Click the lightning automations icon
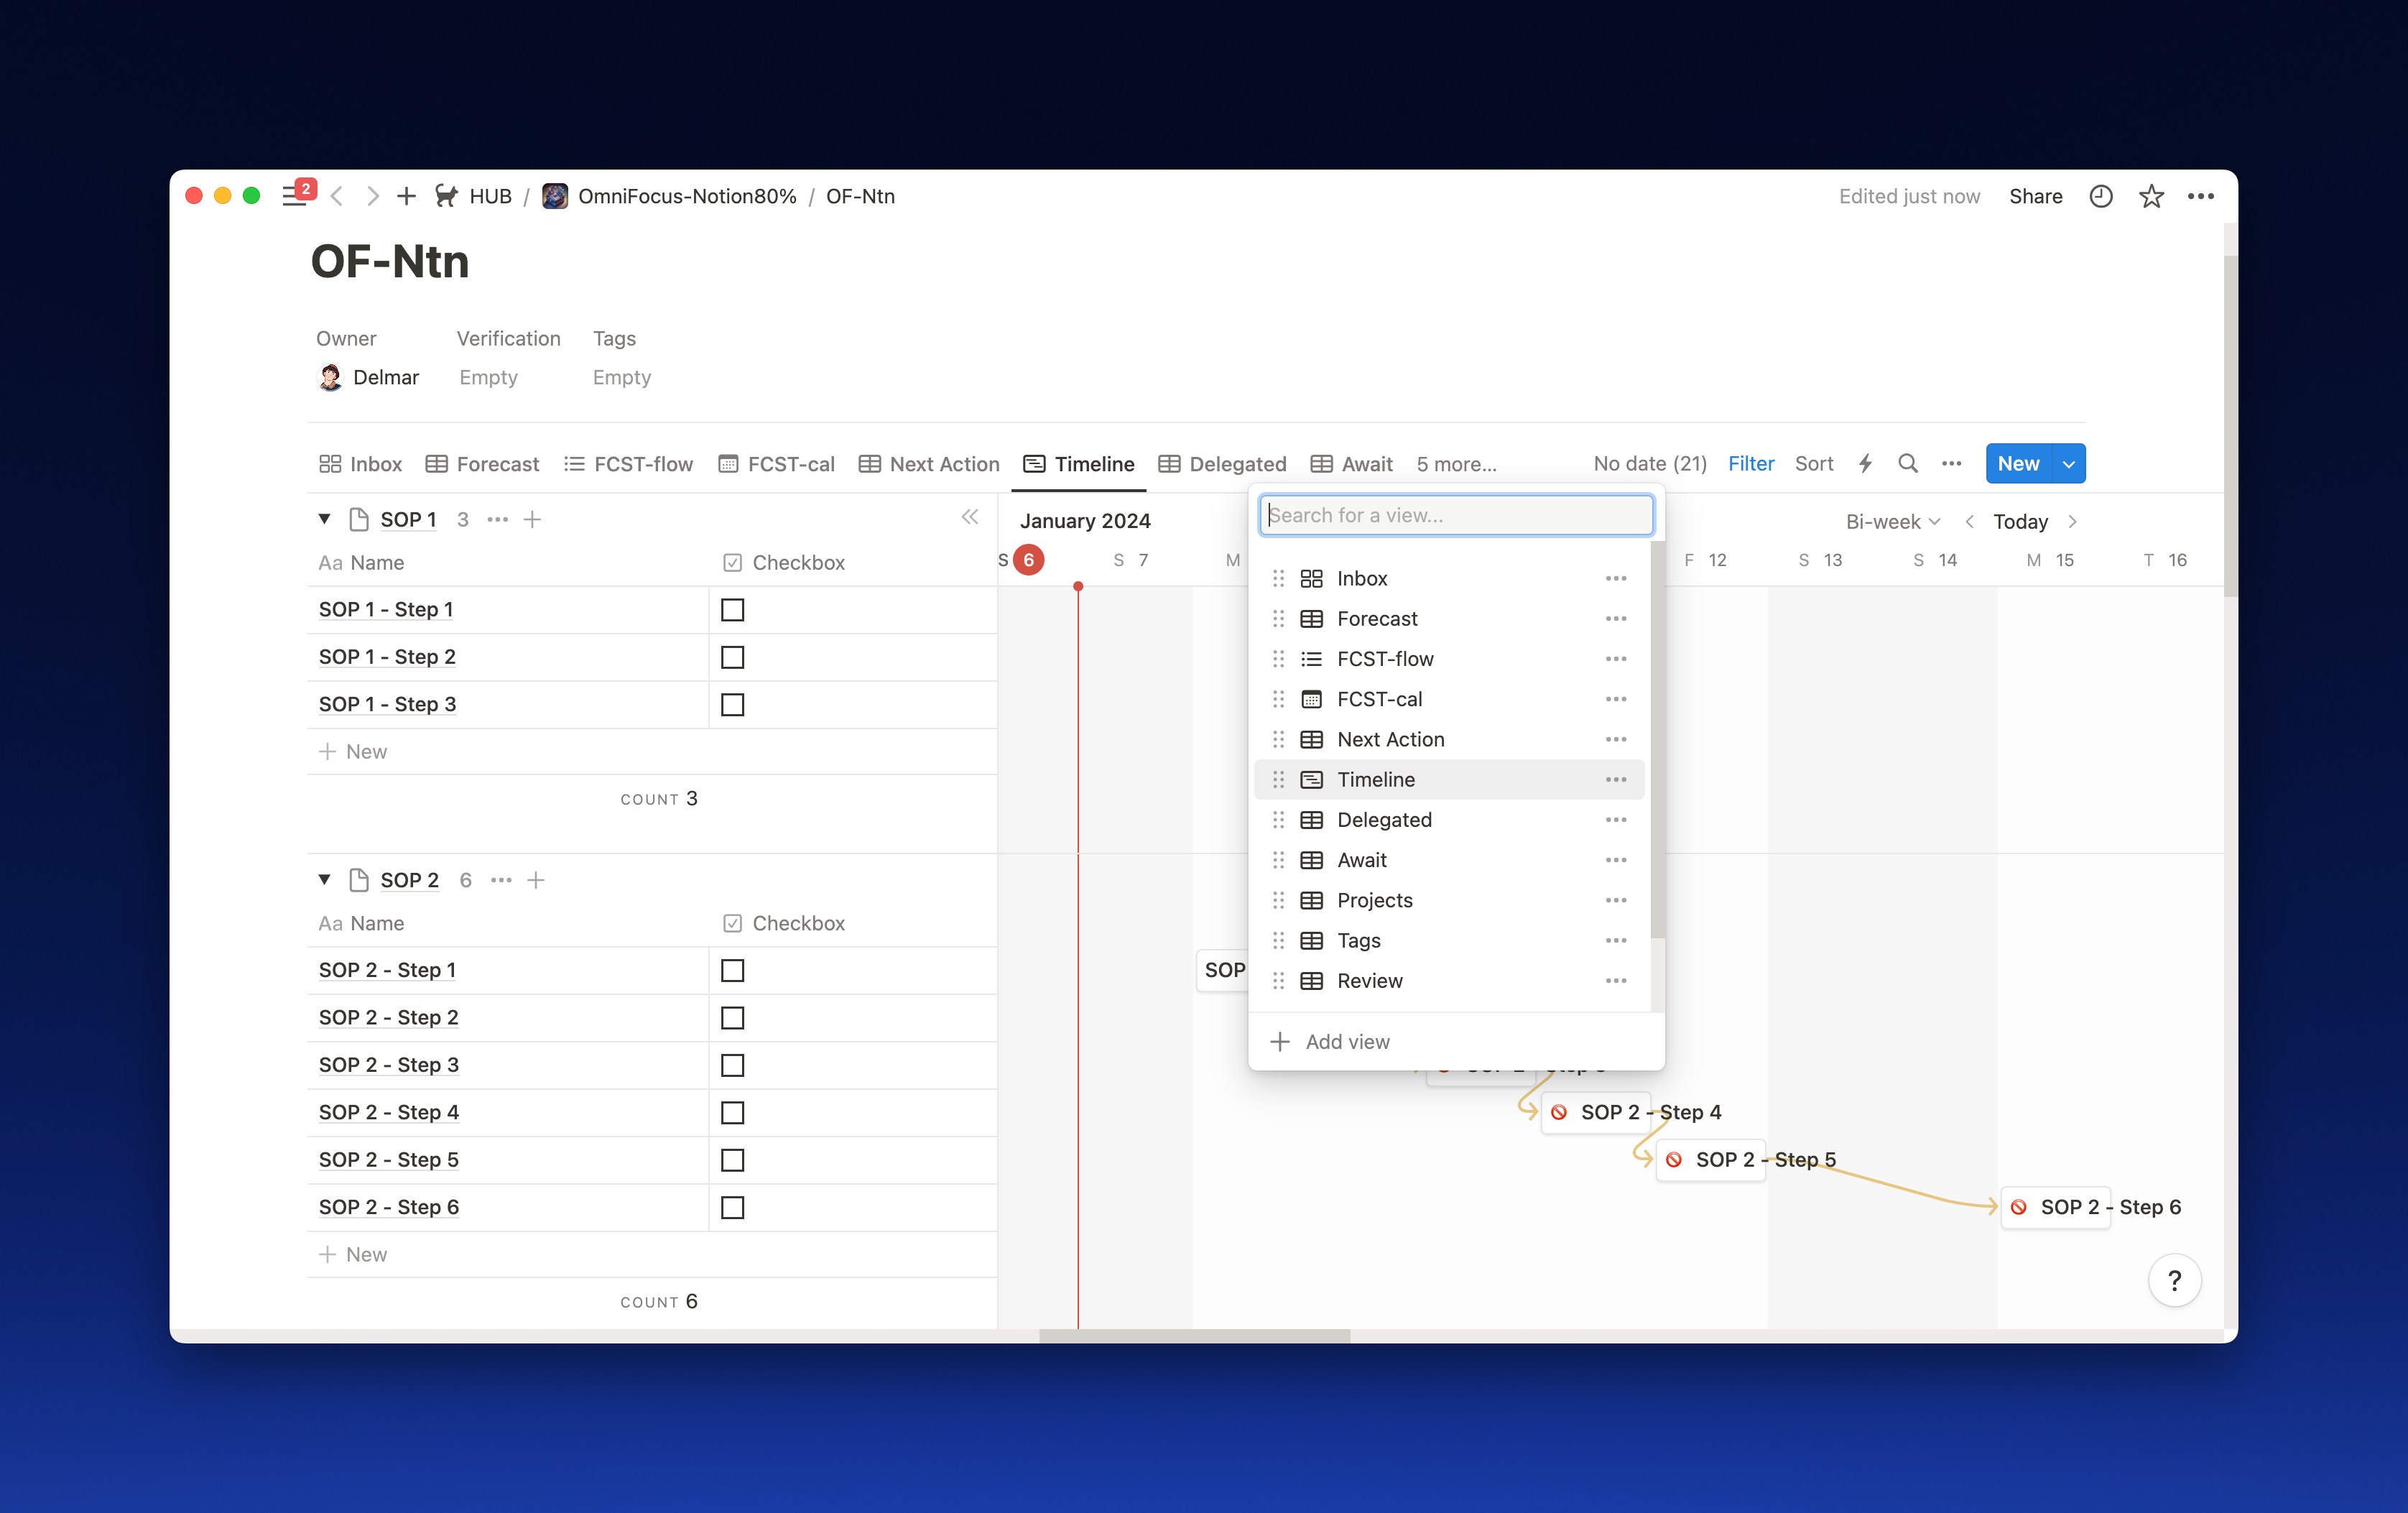 (x=1865, y=464)
